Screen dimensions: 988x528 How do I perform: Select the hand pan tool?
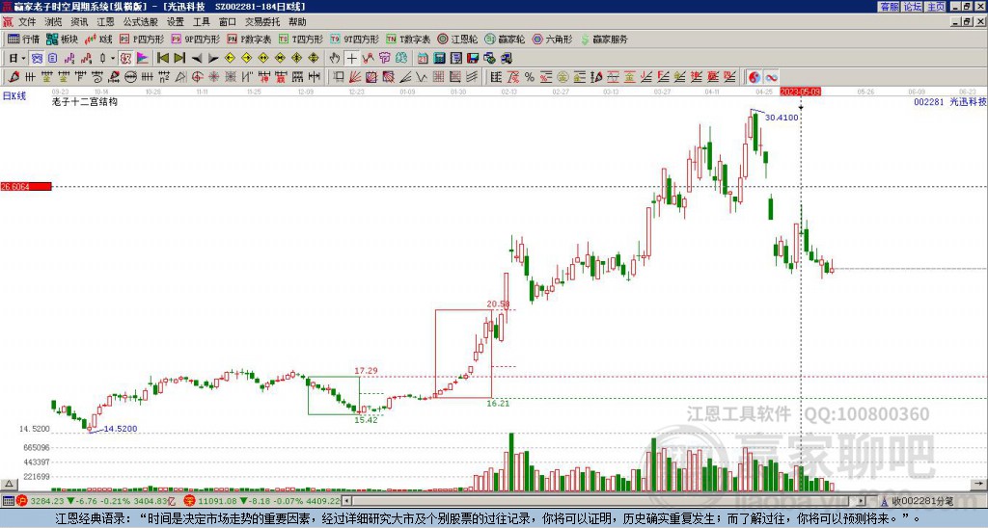[x=335, y=59]
